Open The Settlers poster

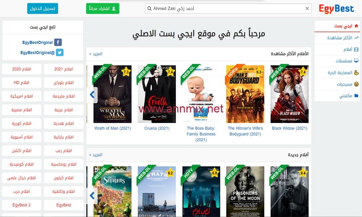[113, 191]
